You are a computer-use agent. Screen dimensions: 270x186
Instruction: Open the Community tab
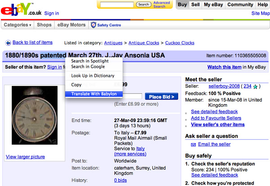pos(240,5)
